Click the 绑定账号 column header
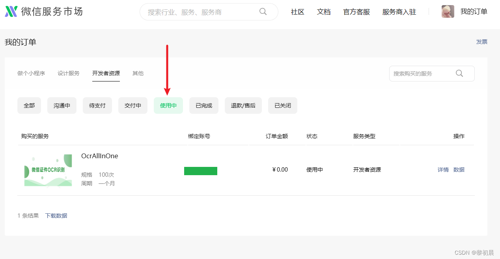 [x=199, y=136]
